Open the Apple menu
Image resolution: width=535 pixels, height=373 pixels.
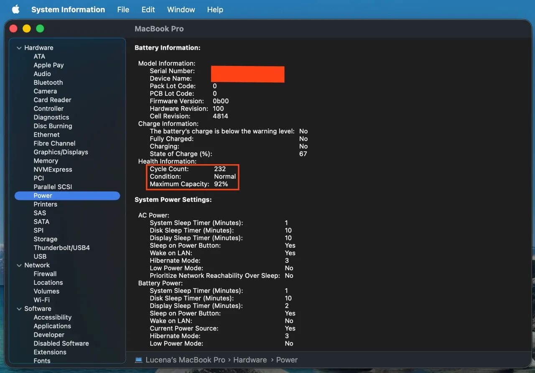coord(15,9)
